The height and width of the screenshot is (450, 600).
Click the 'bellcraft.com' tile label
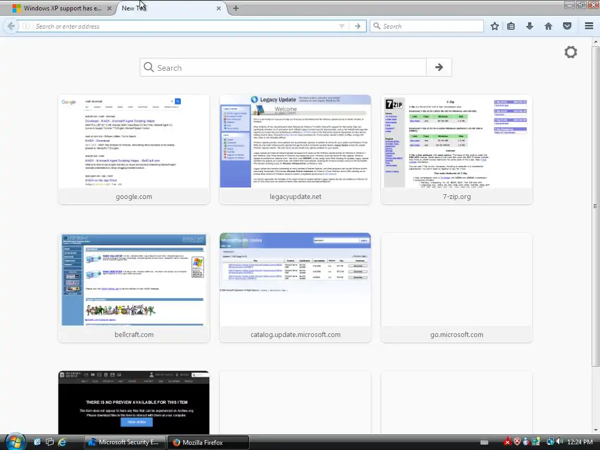(134, 334)
